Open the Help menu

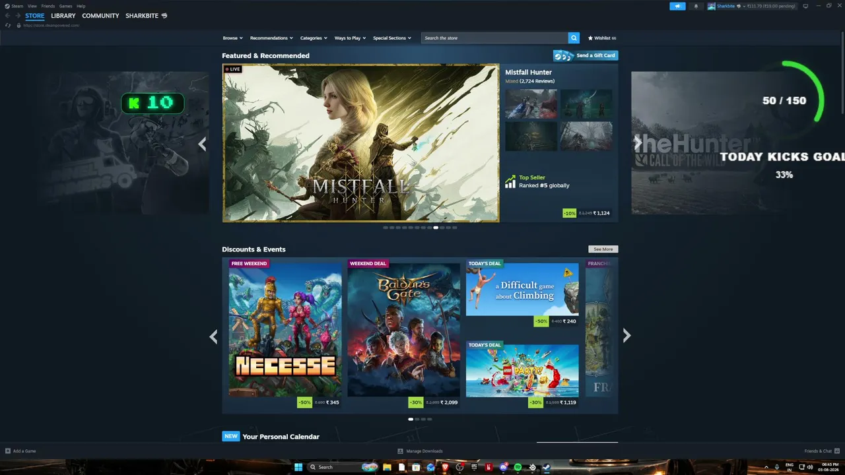[81, 6]
